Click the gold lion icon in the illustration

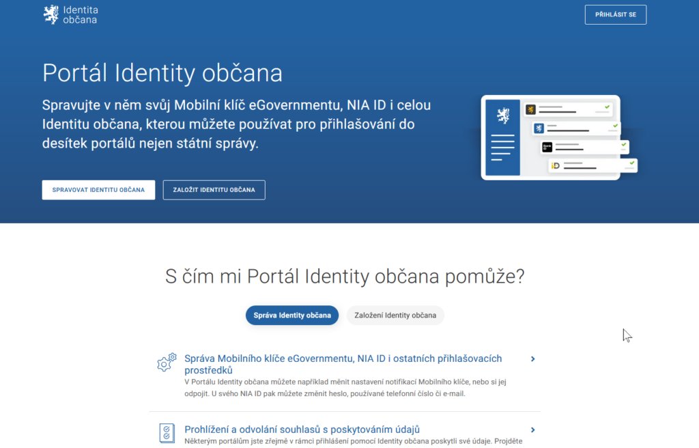tap(530, 109)
